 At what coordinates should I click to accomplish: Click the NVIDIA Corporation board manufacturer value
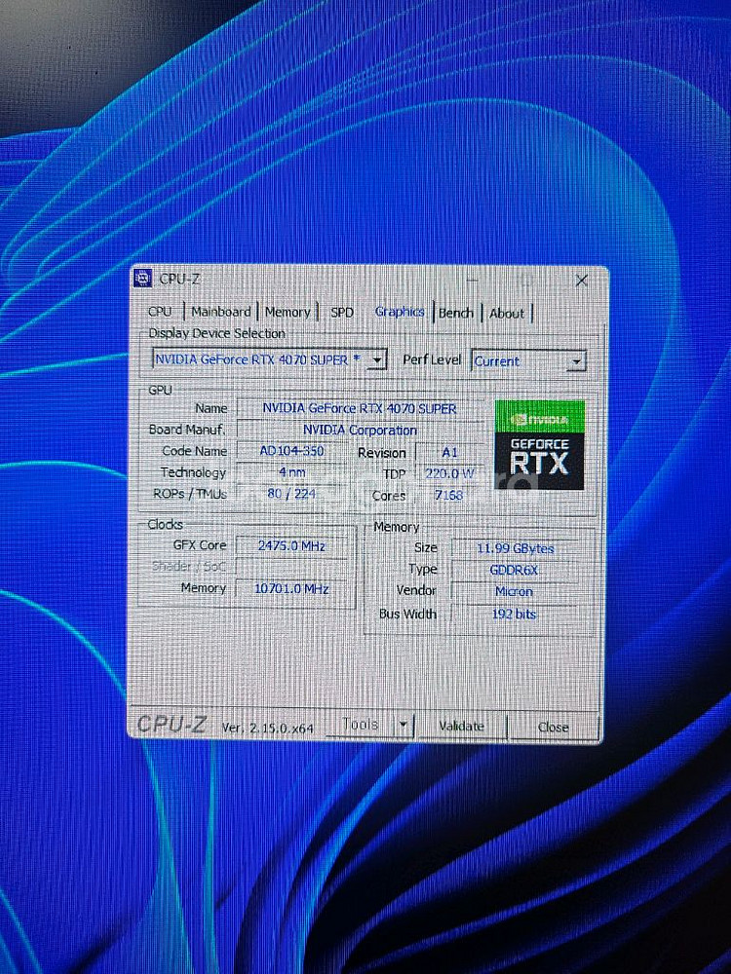point(360,430)
